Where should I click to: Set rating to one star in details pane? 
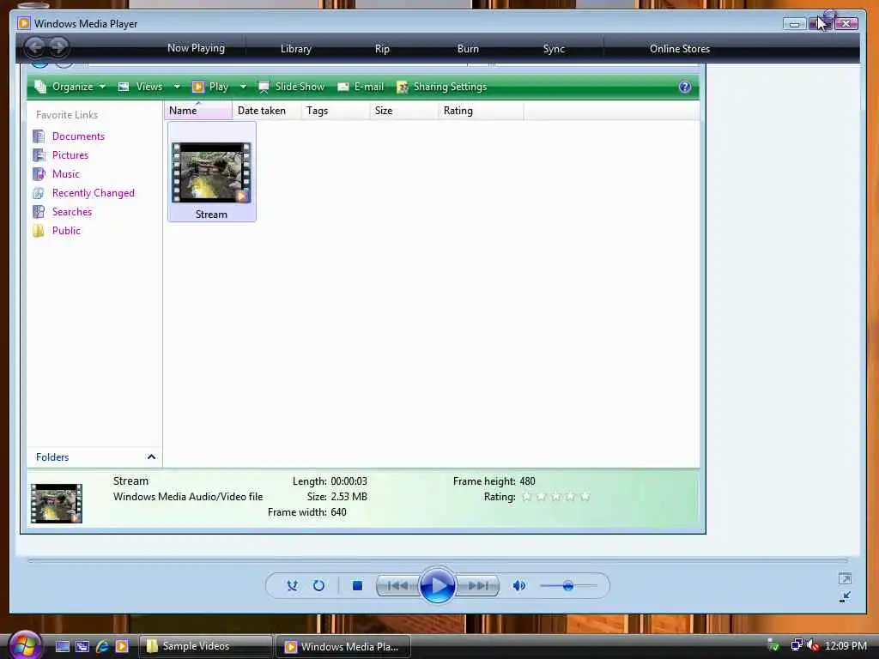pos(526,497)
